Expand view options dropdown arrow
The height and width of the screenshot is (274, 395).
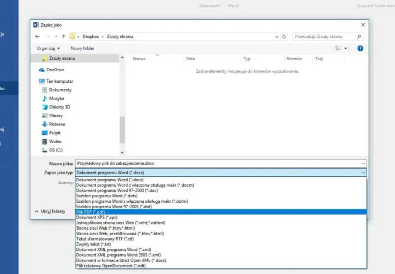[346, 48]
